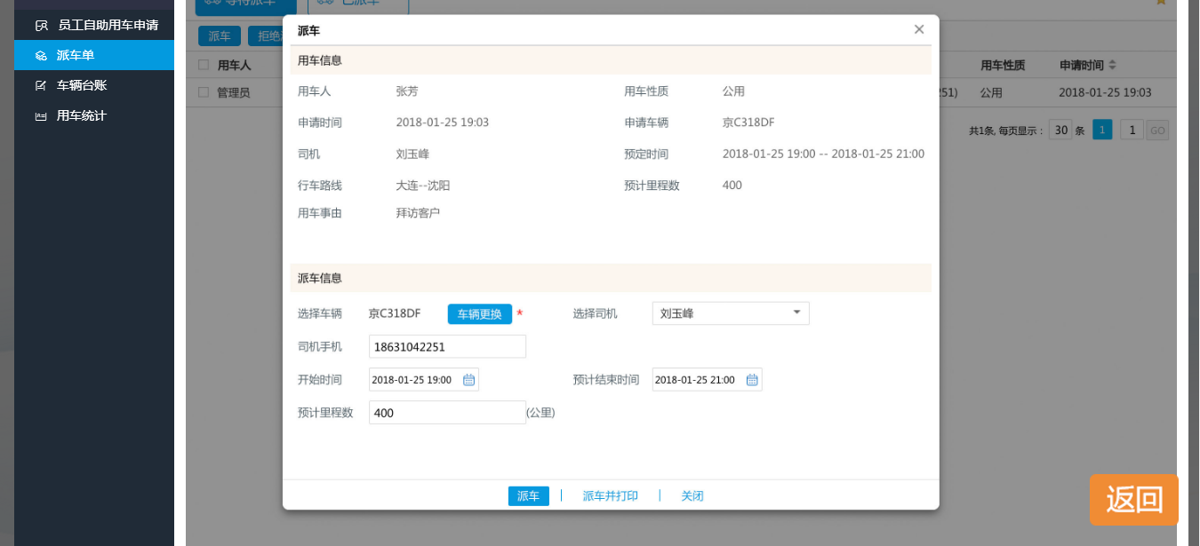Click the 用车统计 report icon in sidebar

click(x=38, y=115)
